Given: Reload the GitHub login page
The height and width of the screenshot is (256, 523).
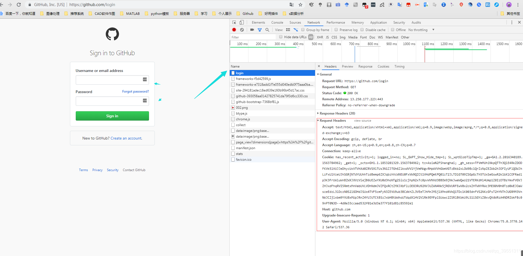Looking at the screenshot, I should click(x=19, y=5).
